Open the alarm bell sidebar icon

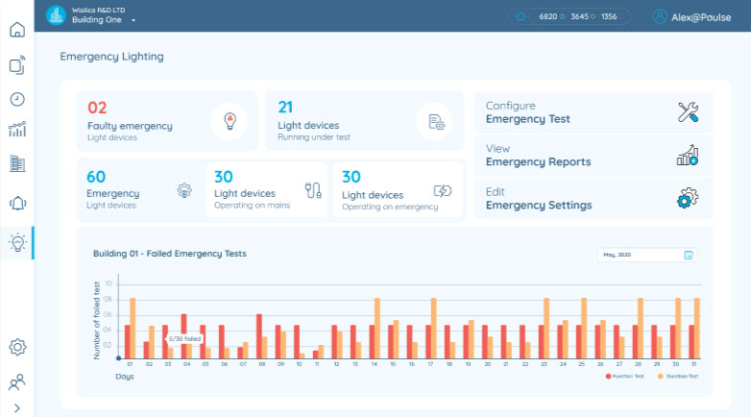[x=16, y=203]
